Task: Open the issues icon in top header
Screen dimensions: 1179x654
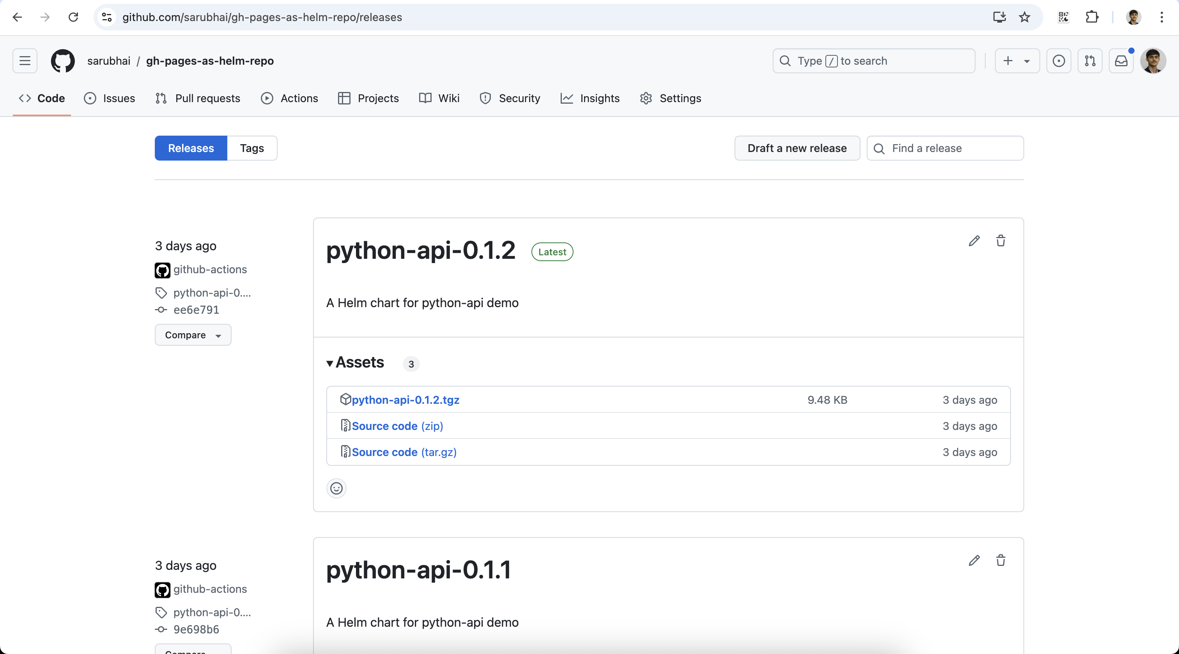Action: (1059, 61)
